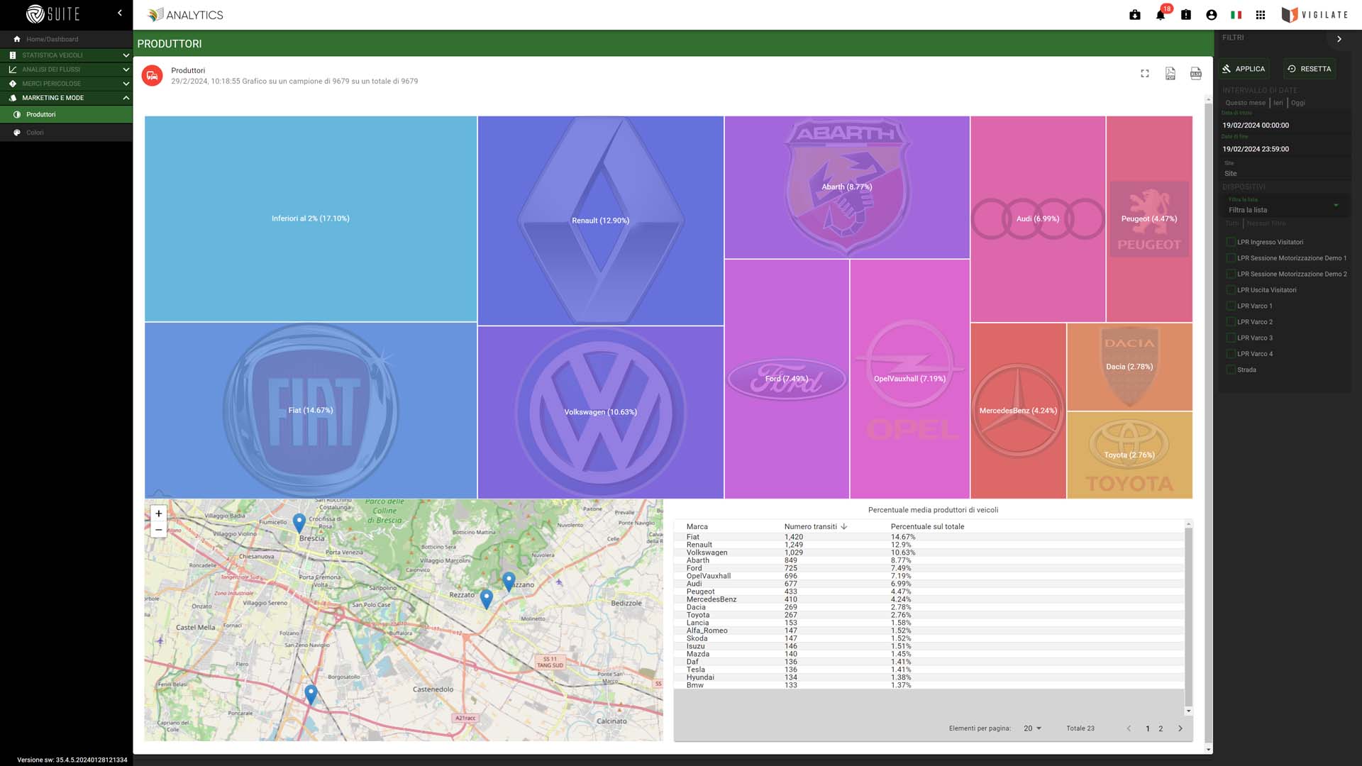Go to next table page arrow
The image size is (1362, 766).
pyautogui.click(x=1180, y=728)
